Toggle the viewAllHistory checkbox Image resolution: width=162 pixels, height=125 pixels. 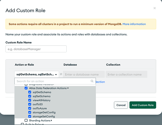30,100
